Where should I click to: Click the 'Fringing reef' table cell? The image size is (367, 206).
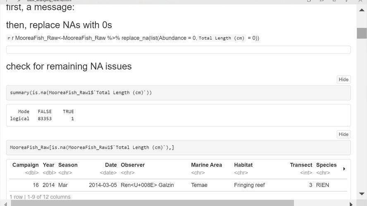coord(249,185)
